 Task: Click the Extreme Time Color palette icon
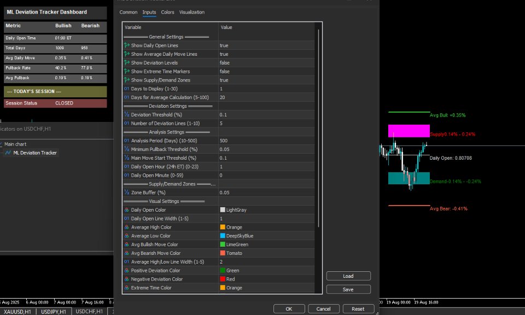point(126,288)
